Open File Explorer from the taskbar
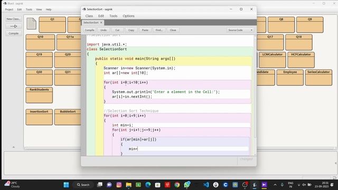Image resolution: width=338 pixels, height=190 pixels. pyautogui.click(x=129, y=185)
